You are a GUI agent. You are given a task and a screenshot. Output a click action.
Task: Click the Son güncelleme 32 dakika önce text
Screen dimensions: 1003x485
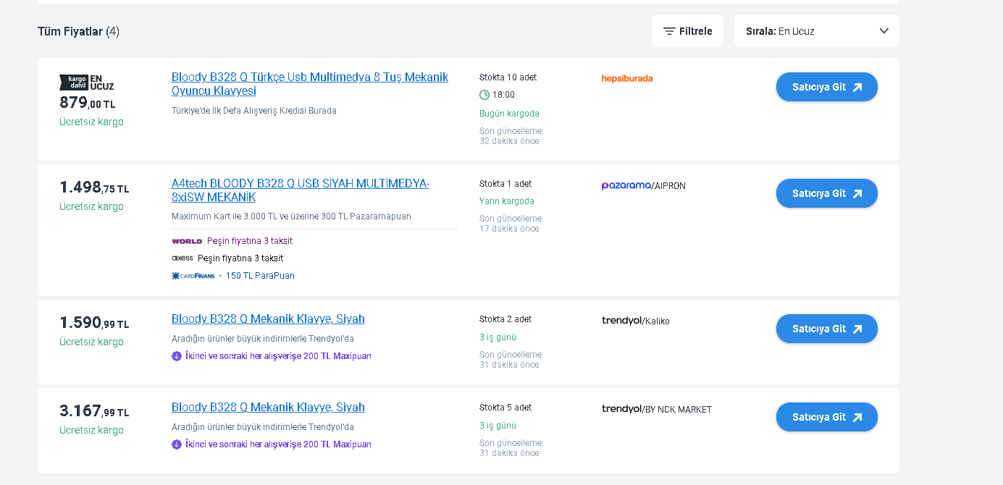(511, 136)
